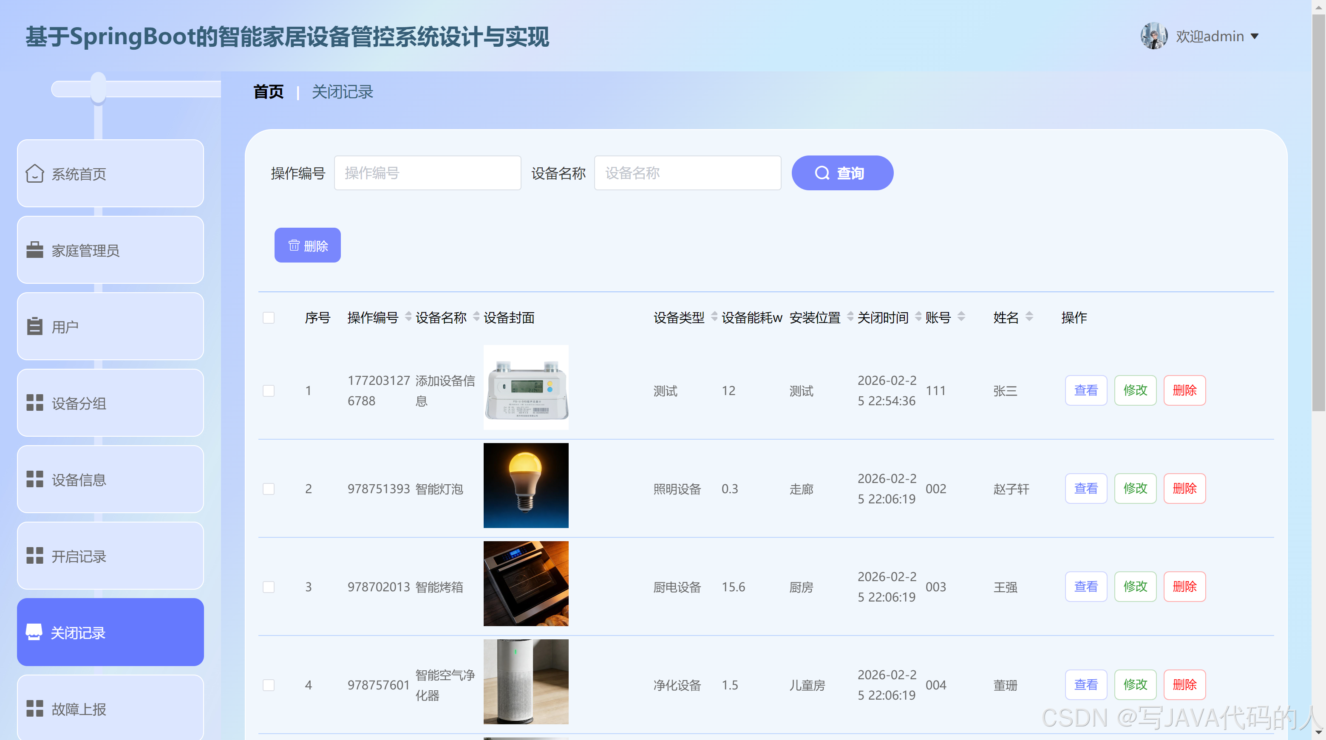
Task: Sort by 操作编号 column arrows
Action: pos(408,316)
